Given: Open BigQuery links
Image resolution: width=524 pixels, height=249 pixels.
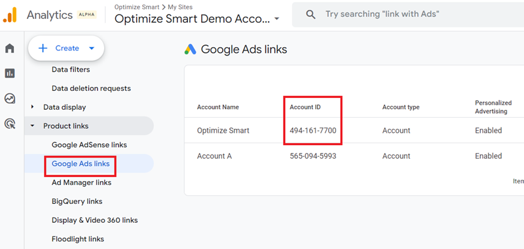Looking at the screenshot, I should pyautogui.click(x=77, y=201).
